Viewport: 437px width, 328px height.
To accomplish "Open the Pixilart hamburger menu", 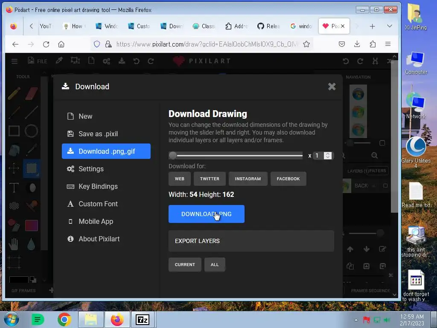I will 15,61.
